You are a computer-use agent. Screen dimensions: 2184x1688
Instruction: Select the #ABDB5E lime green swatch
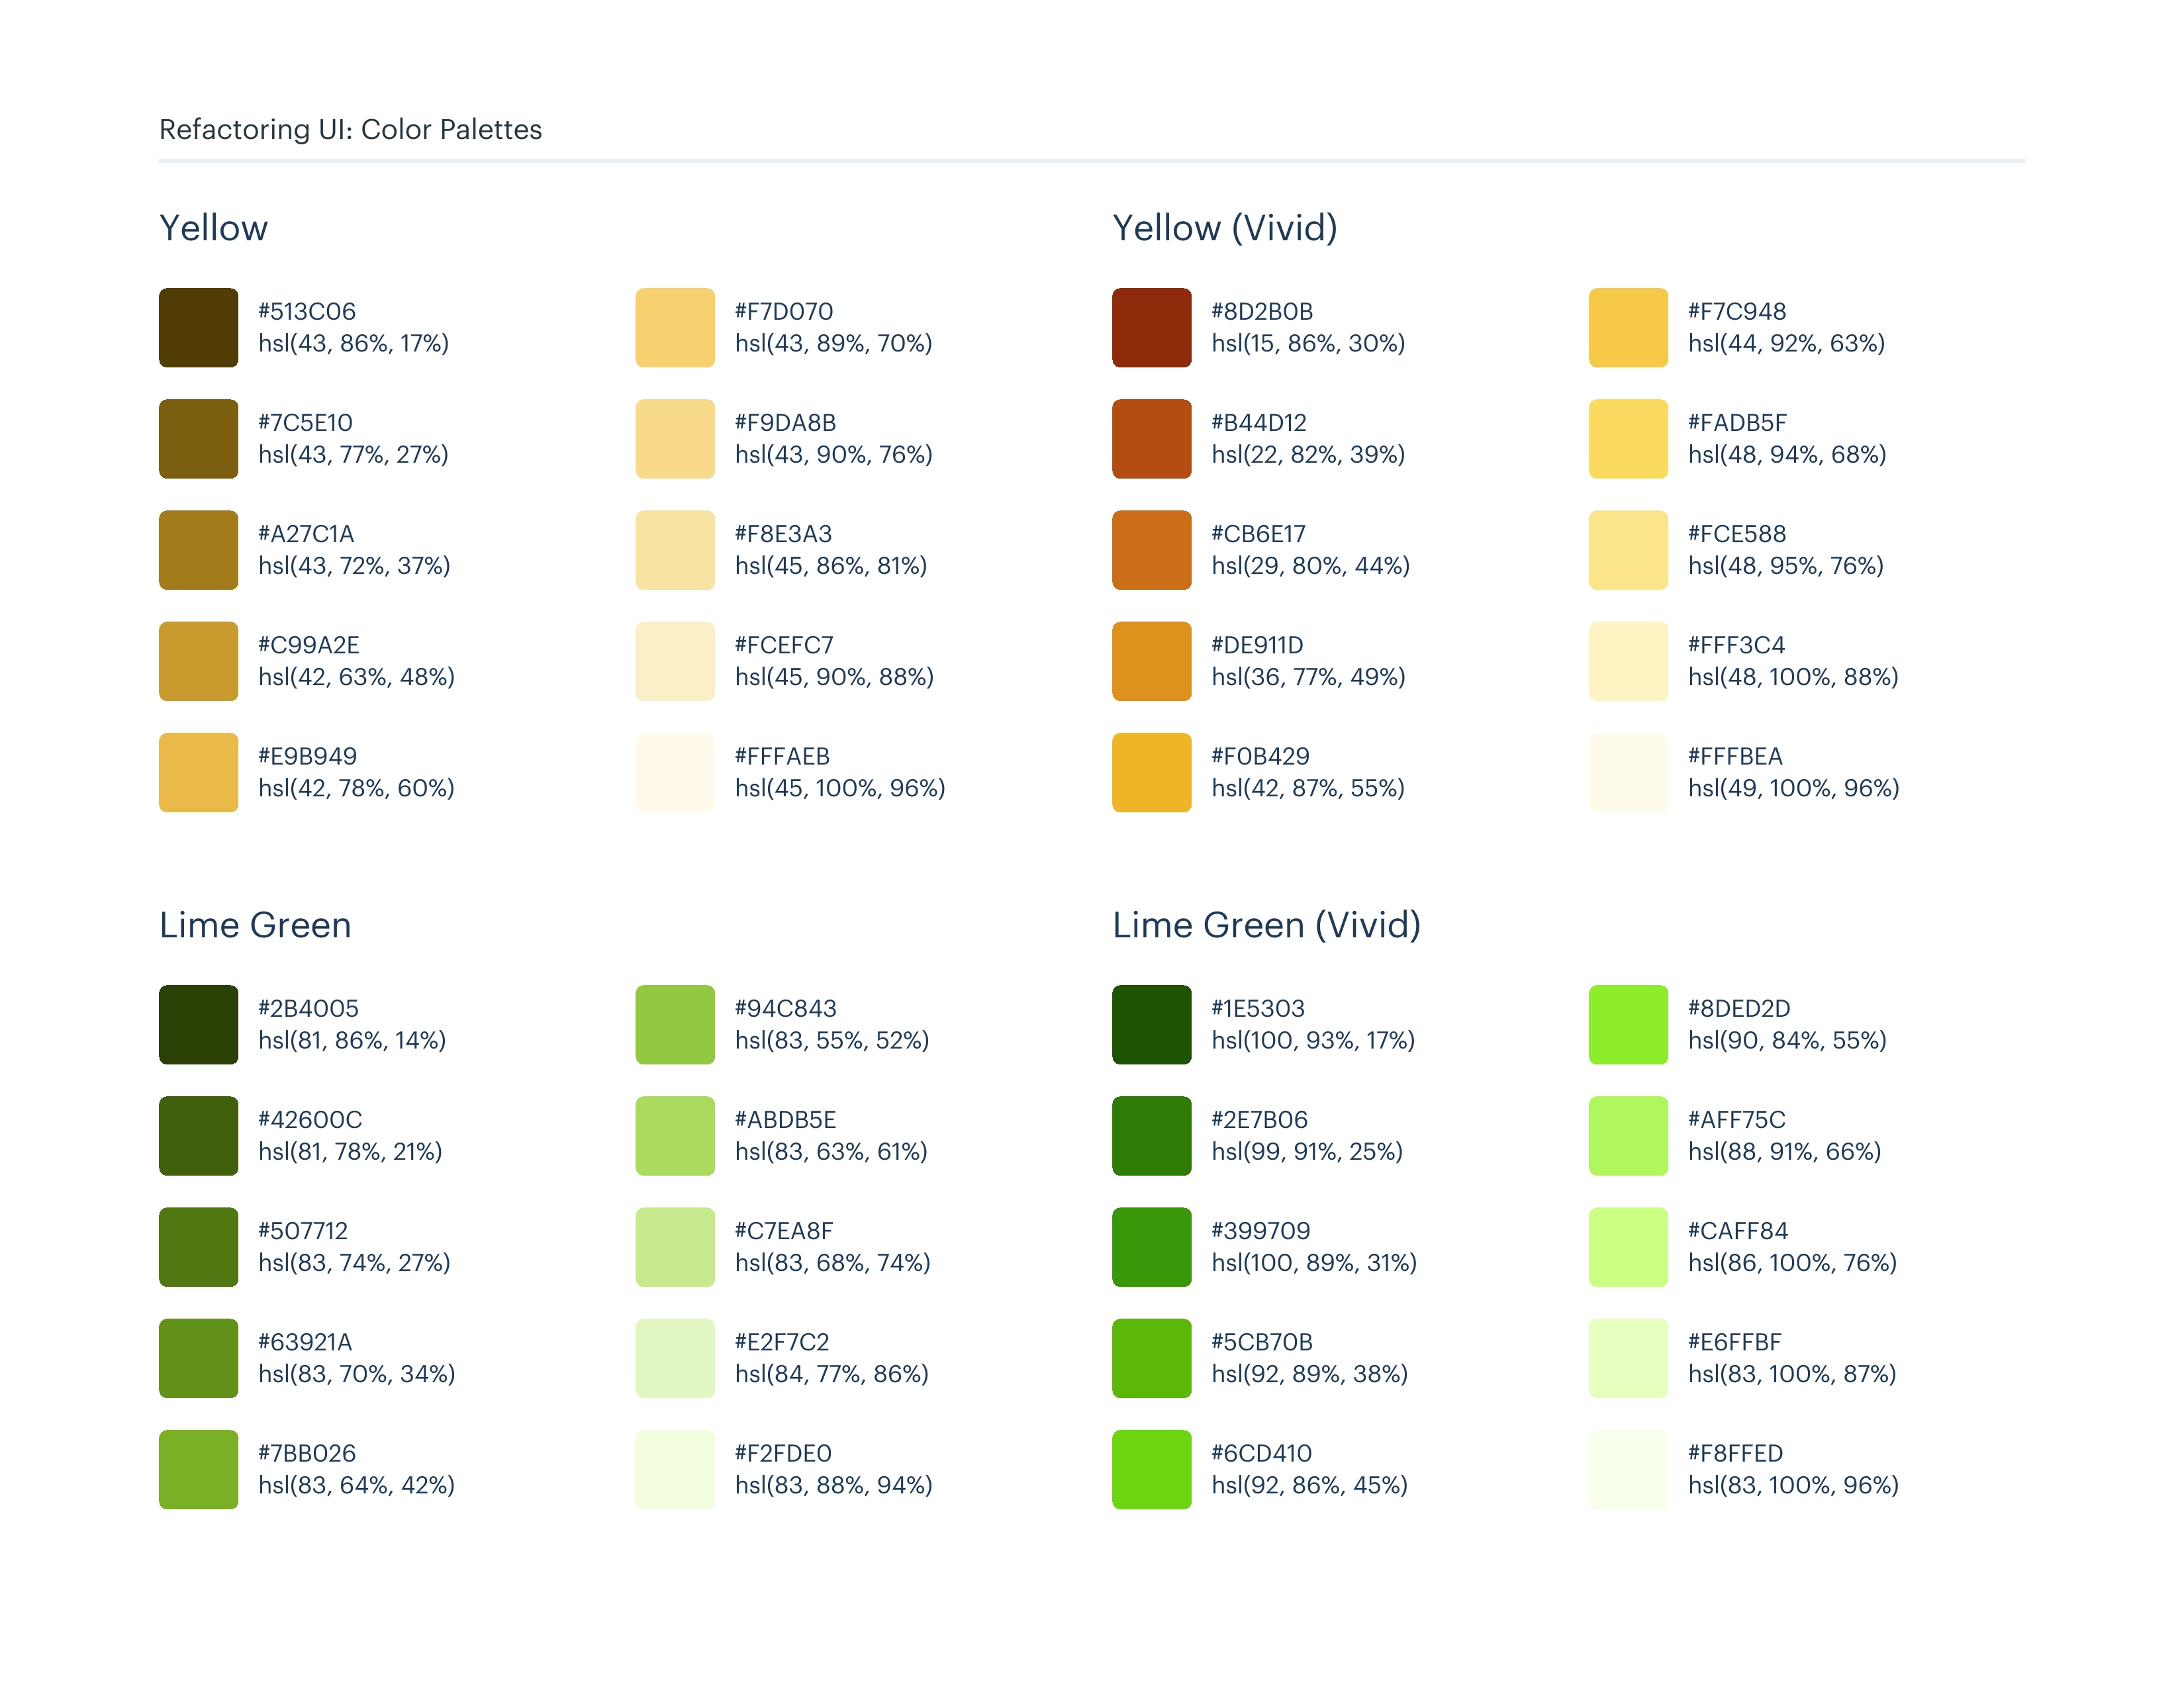675,1136
